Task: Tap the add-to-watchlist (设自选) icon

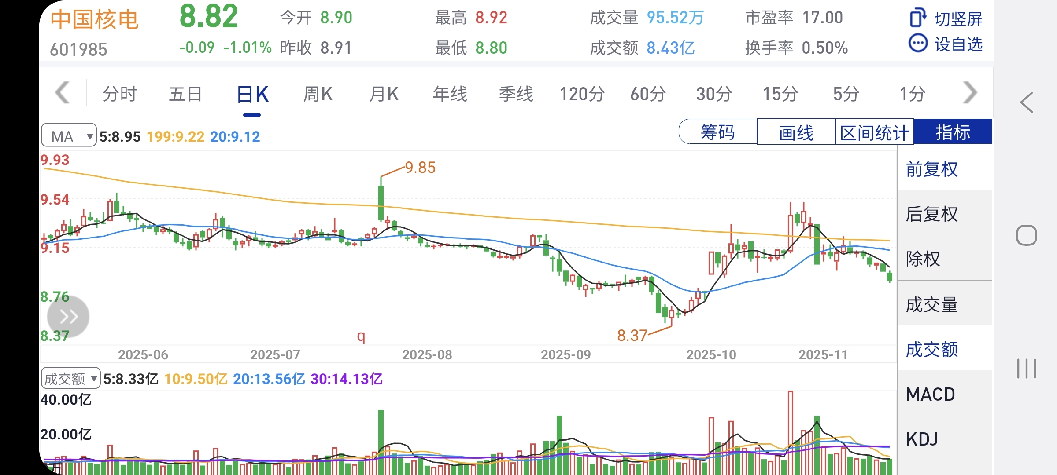Action: click(918, 44)
